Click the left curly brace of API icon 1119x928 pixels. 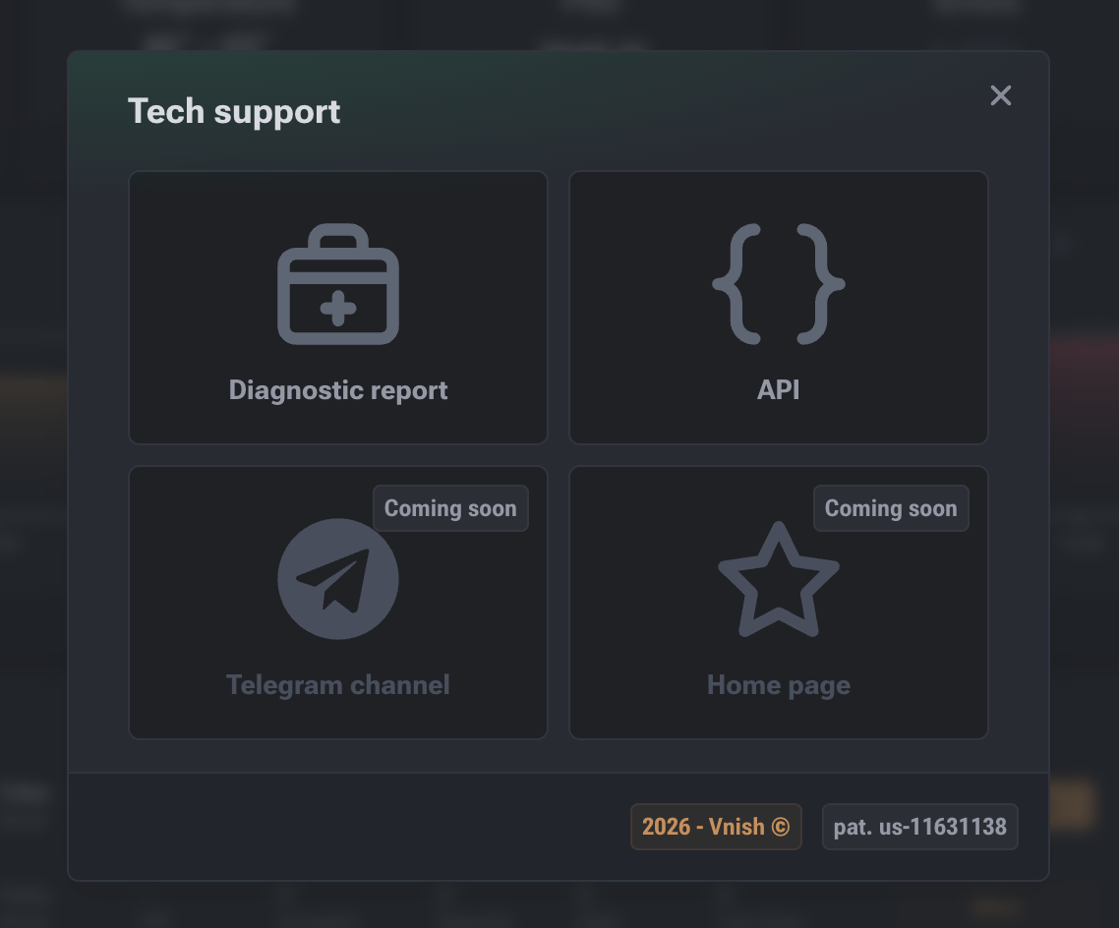click(737, 284)
